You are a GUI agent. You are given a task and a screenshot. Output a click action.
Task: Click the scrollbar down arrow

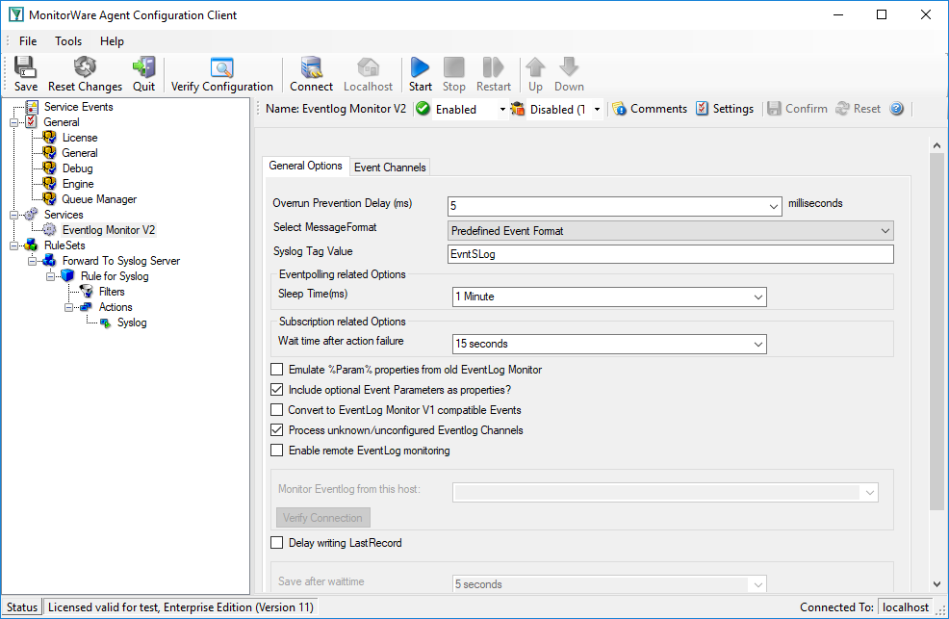[936, 584]
